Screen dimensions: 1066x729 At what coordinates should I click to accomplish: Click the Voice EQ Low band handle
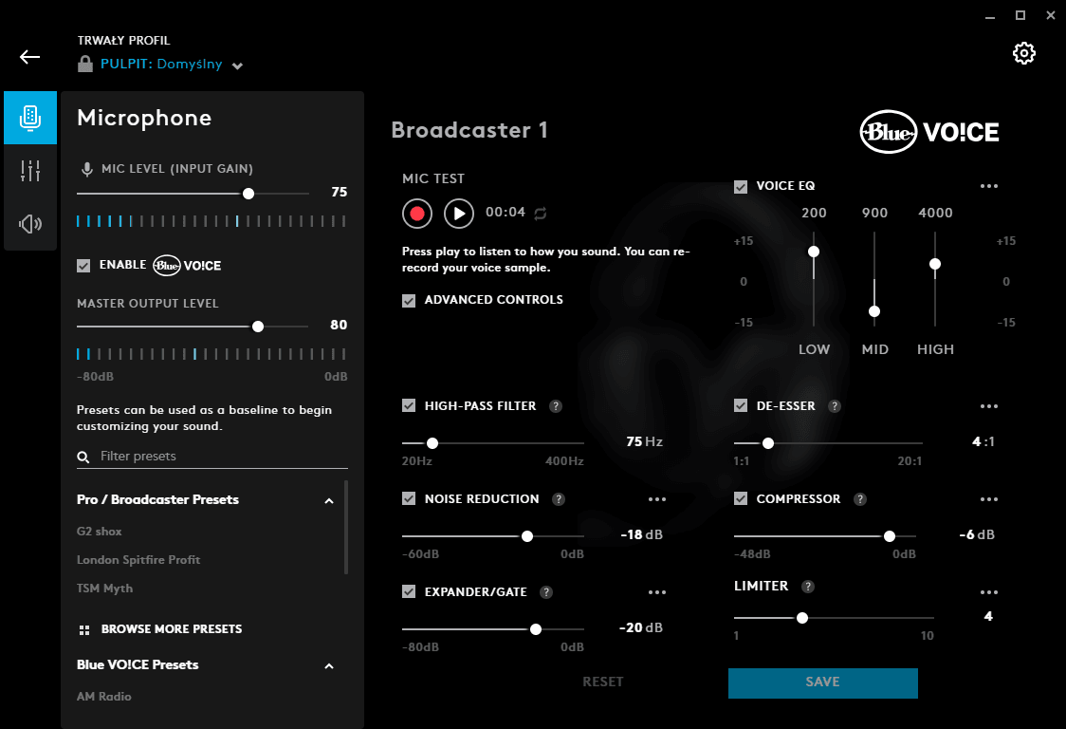pos(813,252)
